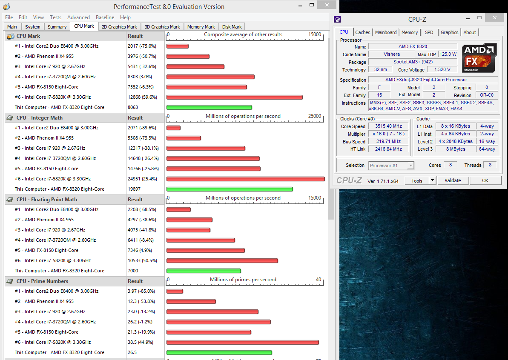Click CPU Mark result 8303 (3.0%)
Screen dimensions: 508x360
(140, 77)
